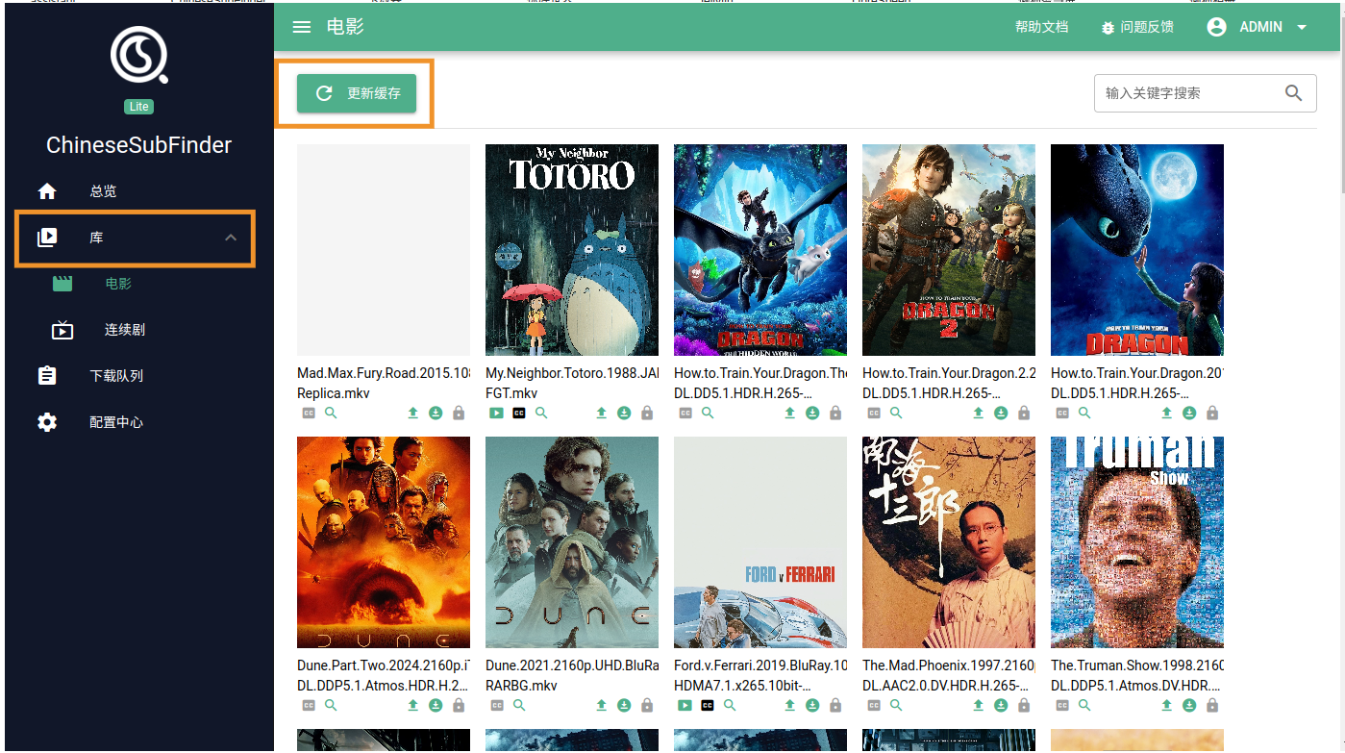Click the blank Mad.Max.Fury.Road poster placeholder
Screen dimensions: 1345x753
click(384, 250)
